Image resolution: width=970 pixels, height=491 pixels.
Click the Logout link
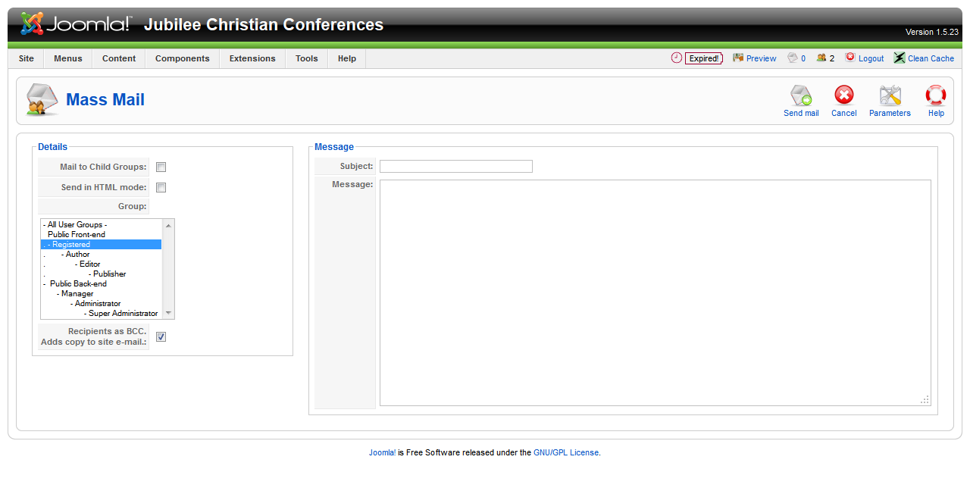coord(871,58)
